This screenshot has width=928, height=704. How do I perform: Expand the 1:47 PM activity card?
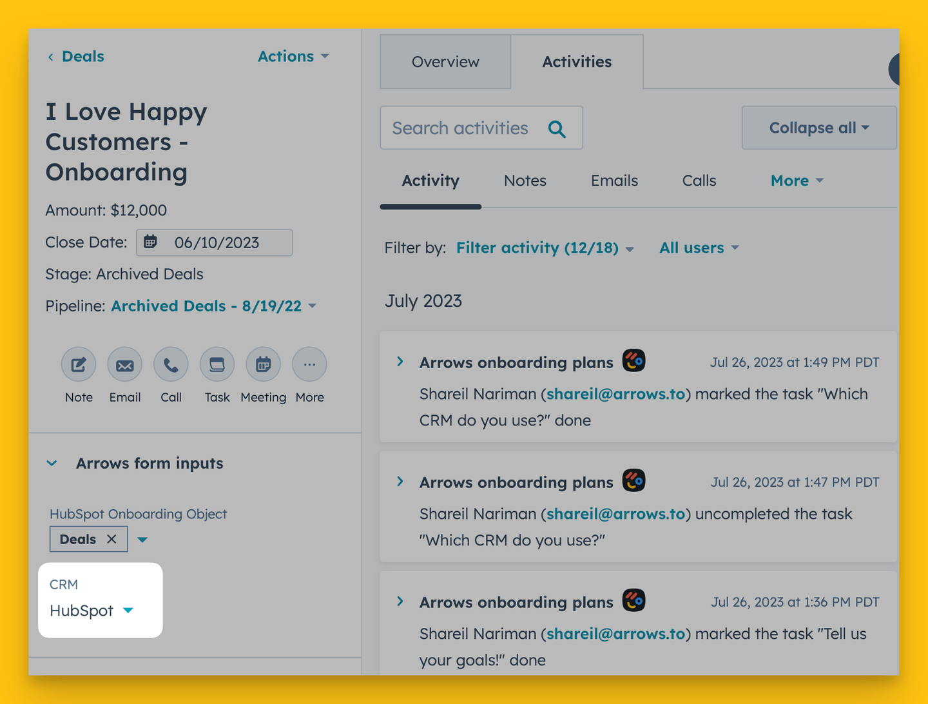click(x=400, y=482)
